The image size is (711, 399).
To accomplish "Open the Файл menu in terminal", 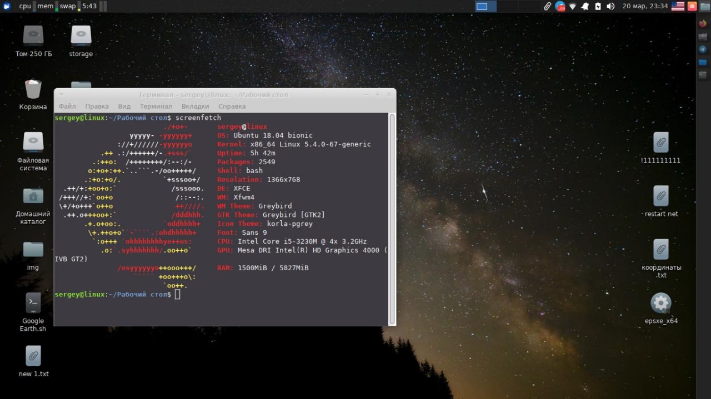I will click(x=67, y=106).
